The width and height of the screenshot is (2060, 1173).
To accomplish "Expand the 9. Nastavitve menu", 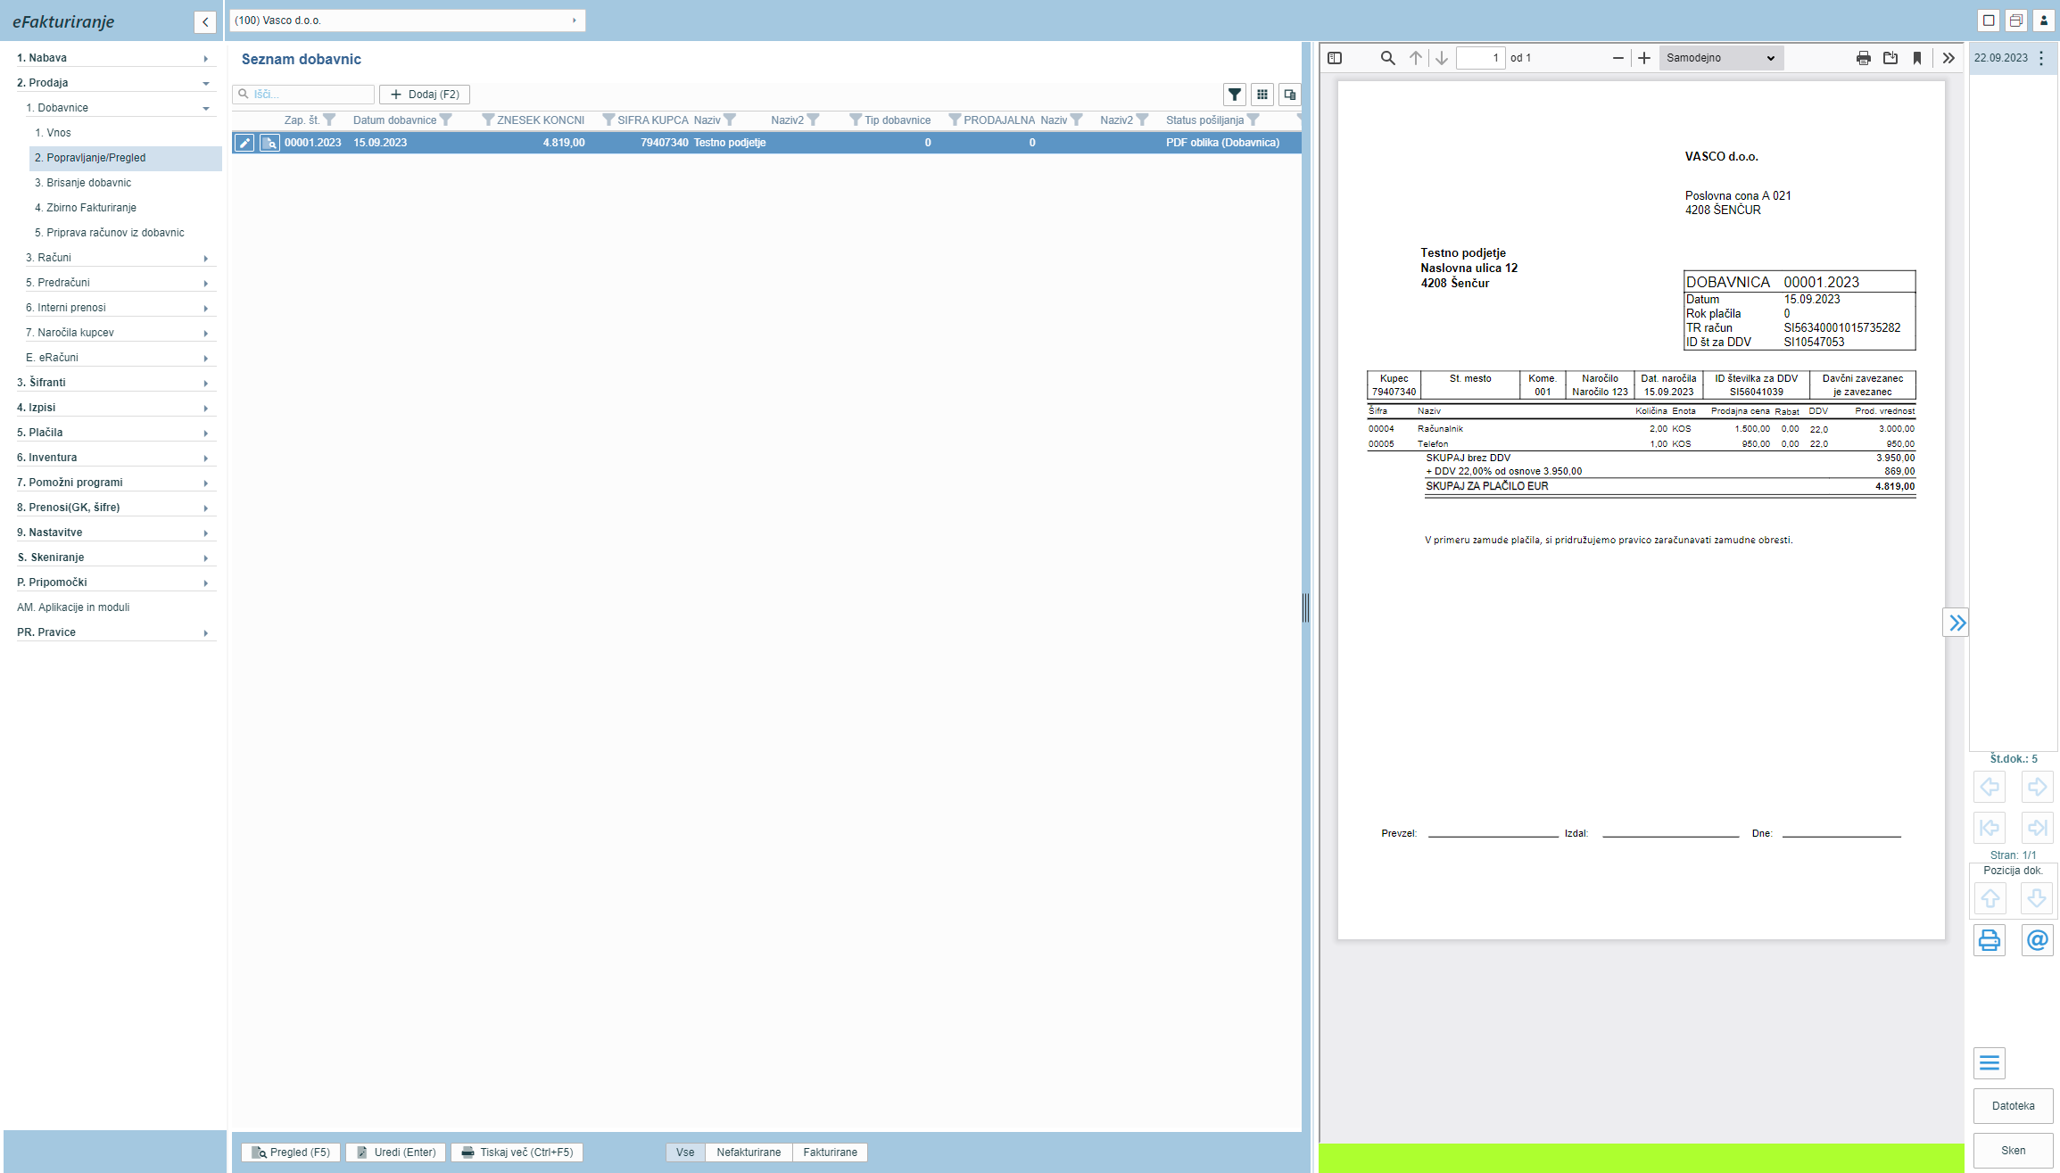I will tap(116, 533).
